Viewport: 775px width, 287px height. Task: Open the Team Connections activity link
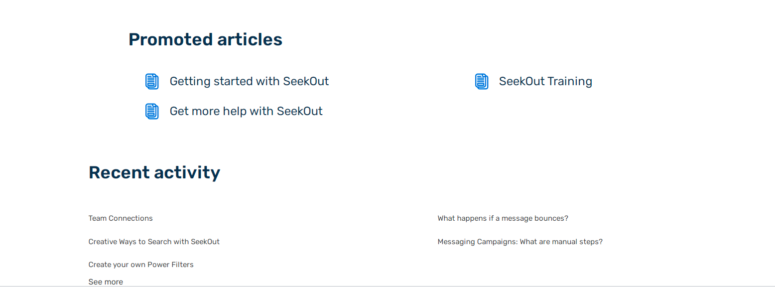[x=121, y=218]
